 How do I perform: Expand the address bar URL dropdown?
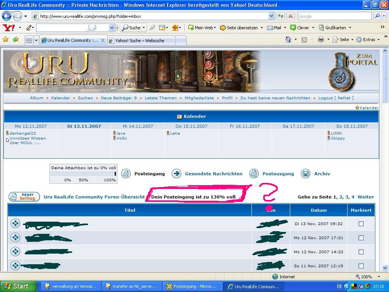tap(271, 16)
